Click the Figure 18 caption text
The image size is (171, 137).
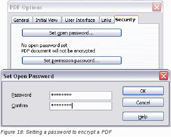pos(56,132)
